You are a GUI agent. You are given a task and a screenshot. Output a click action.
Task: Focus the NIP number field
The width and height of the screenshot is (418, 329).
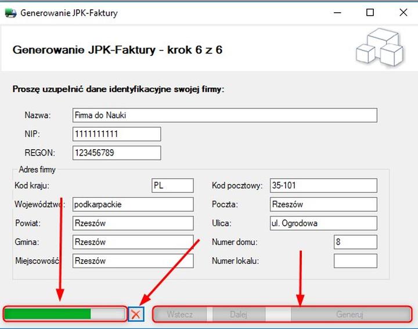pyautogui.click(x=116, y=135)
